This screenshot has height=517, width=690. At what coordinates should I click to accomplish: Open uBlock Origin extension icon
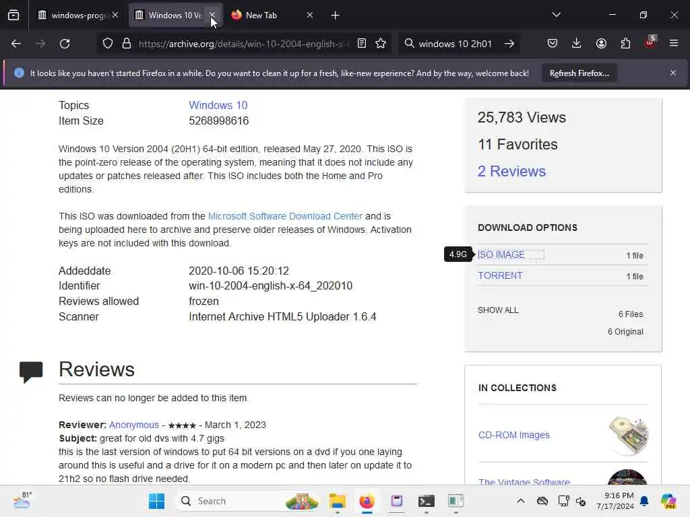point(650,42)
